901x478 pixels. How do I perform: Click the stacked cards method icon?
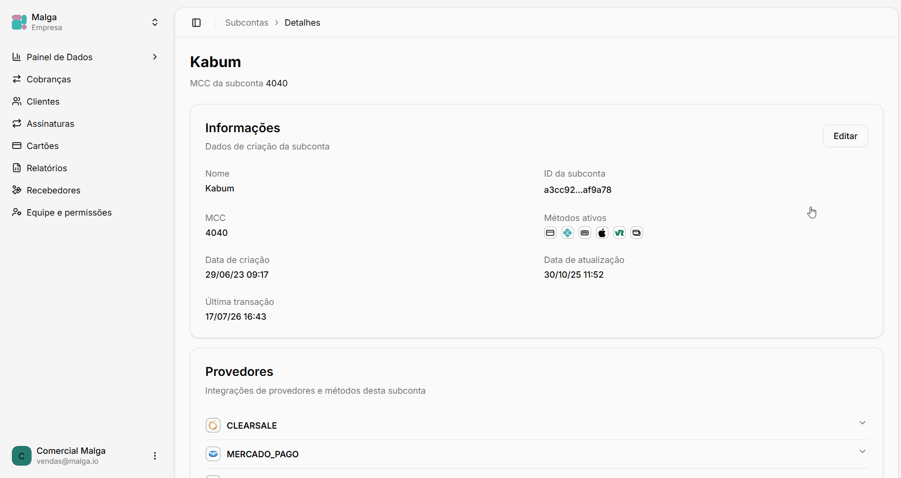point(637,233)
